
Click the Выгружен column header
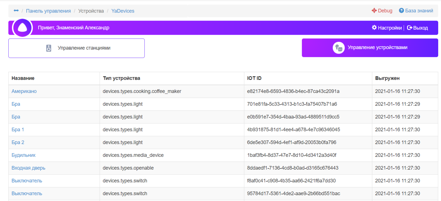pyautogui.click(x=387, y=78)
